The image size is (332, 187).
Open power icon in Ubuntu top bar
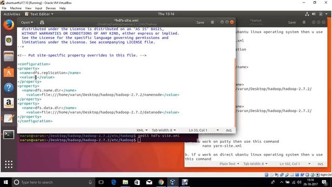321,14
